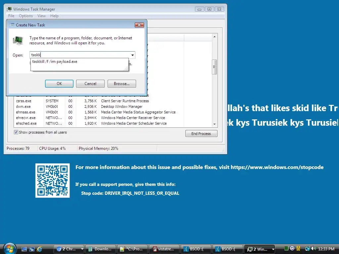Click the https://www.windows.com/stopcode URL text
Image resolution: width=339 pixels, height=254 pixels.
(277, 167)
